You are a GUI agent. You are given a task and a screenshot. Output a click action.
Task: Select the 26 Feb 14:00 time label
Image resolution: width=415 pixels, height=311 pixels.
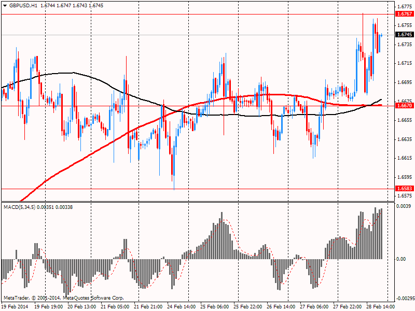click(281, 307)
